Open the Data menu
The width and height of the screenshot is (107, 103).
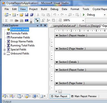[64, 9]
